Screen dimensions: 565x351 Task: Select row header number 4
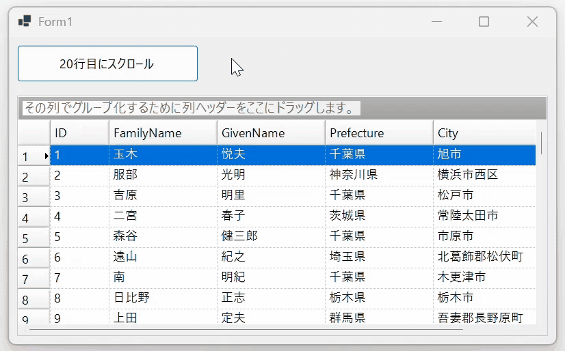pyautogui.click(x=34, y=217)
